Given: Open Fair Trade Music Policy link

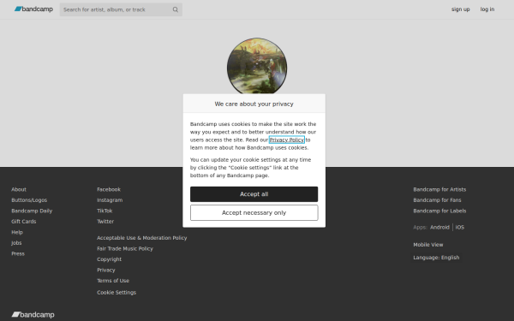Looking at the screenshot, I should tap(125, 248).
